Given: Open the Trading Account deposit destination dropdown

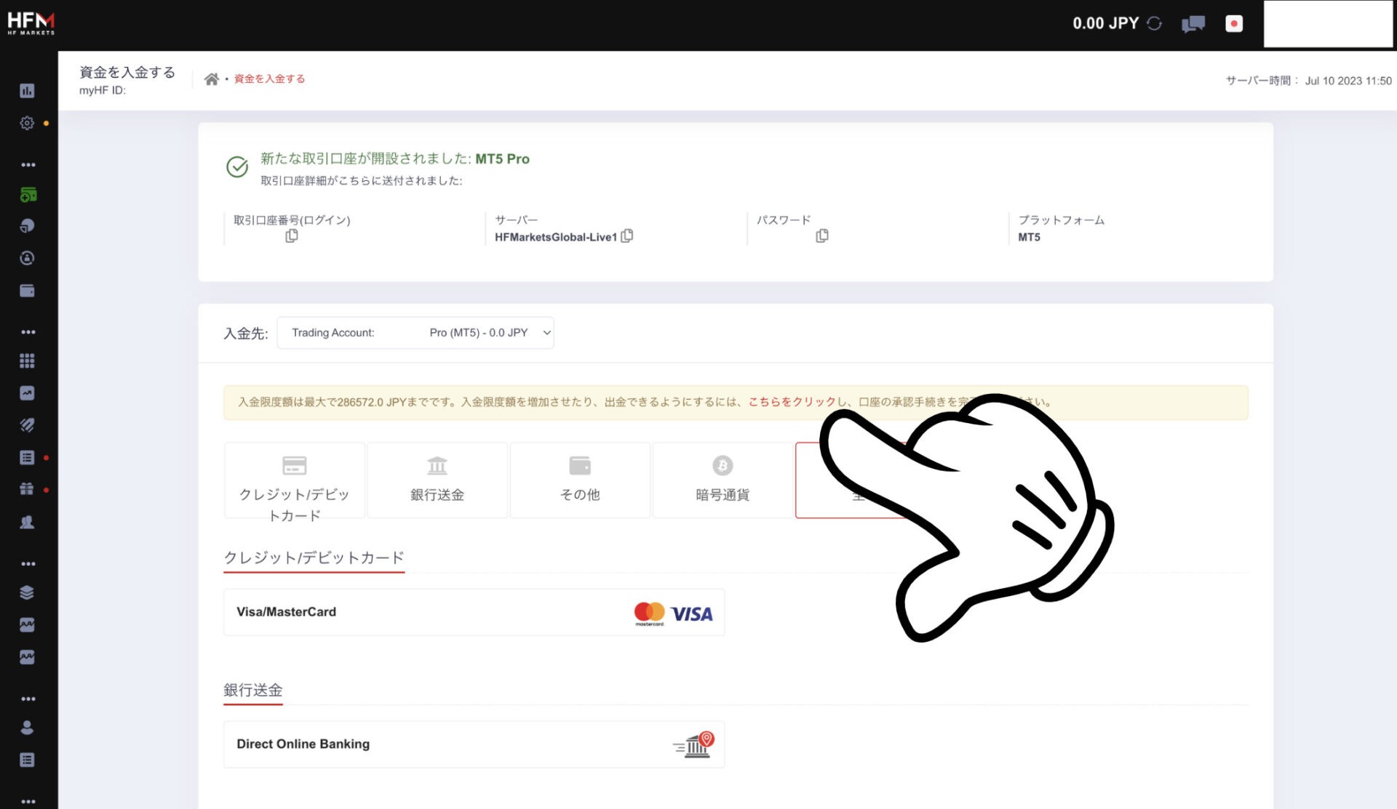Looking at the screenshot, I should (x=415, y=333).
